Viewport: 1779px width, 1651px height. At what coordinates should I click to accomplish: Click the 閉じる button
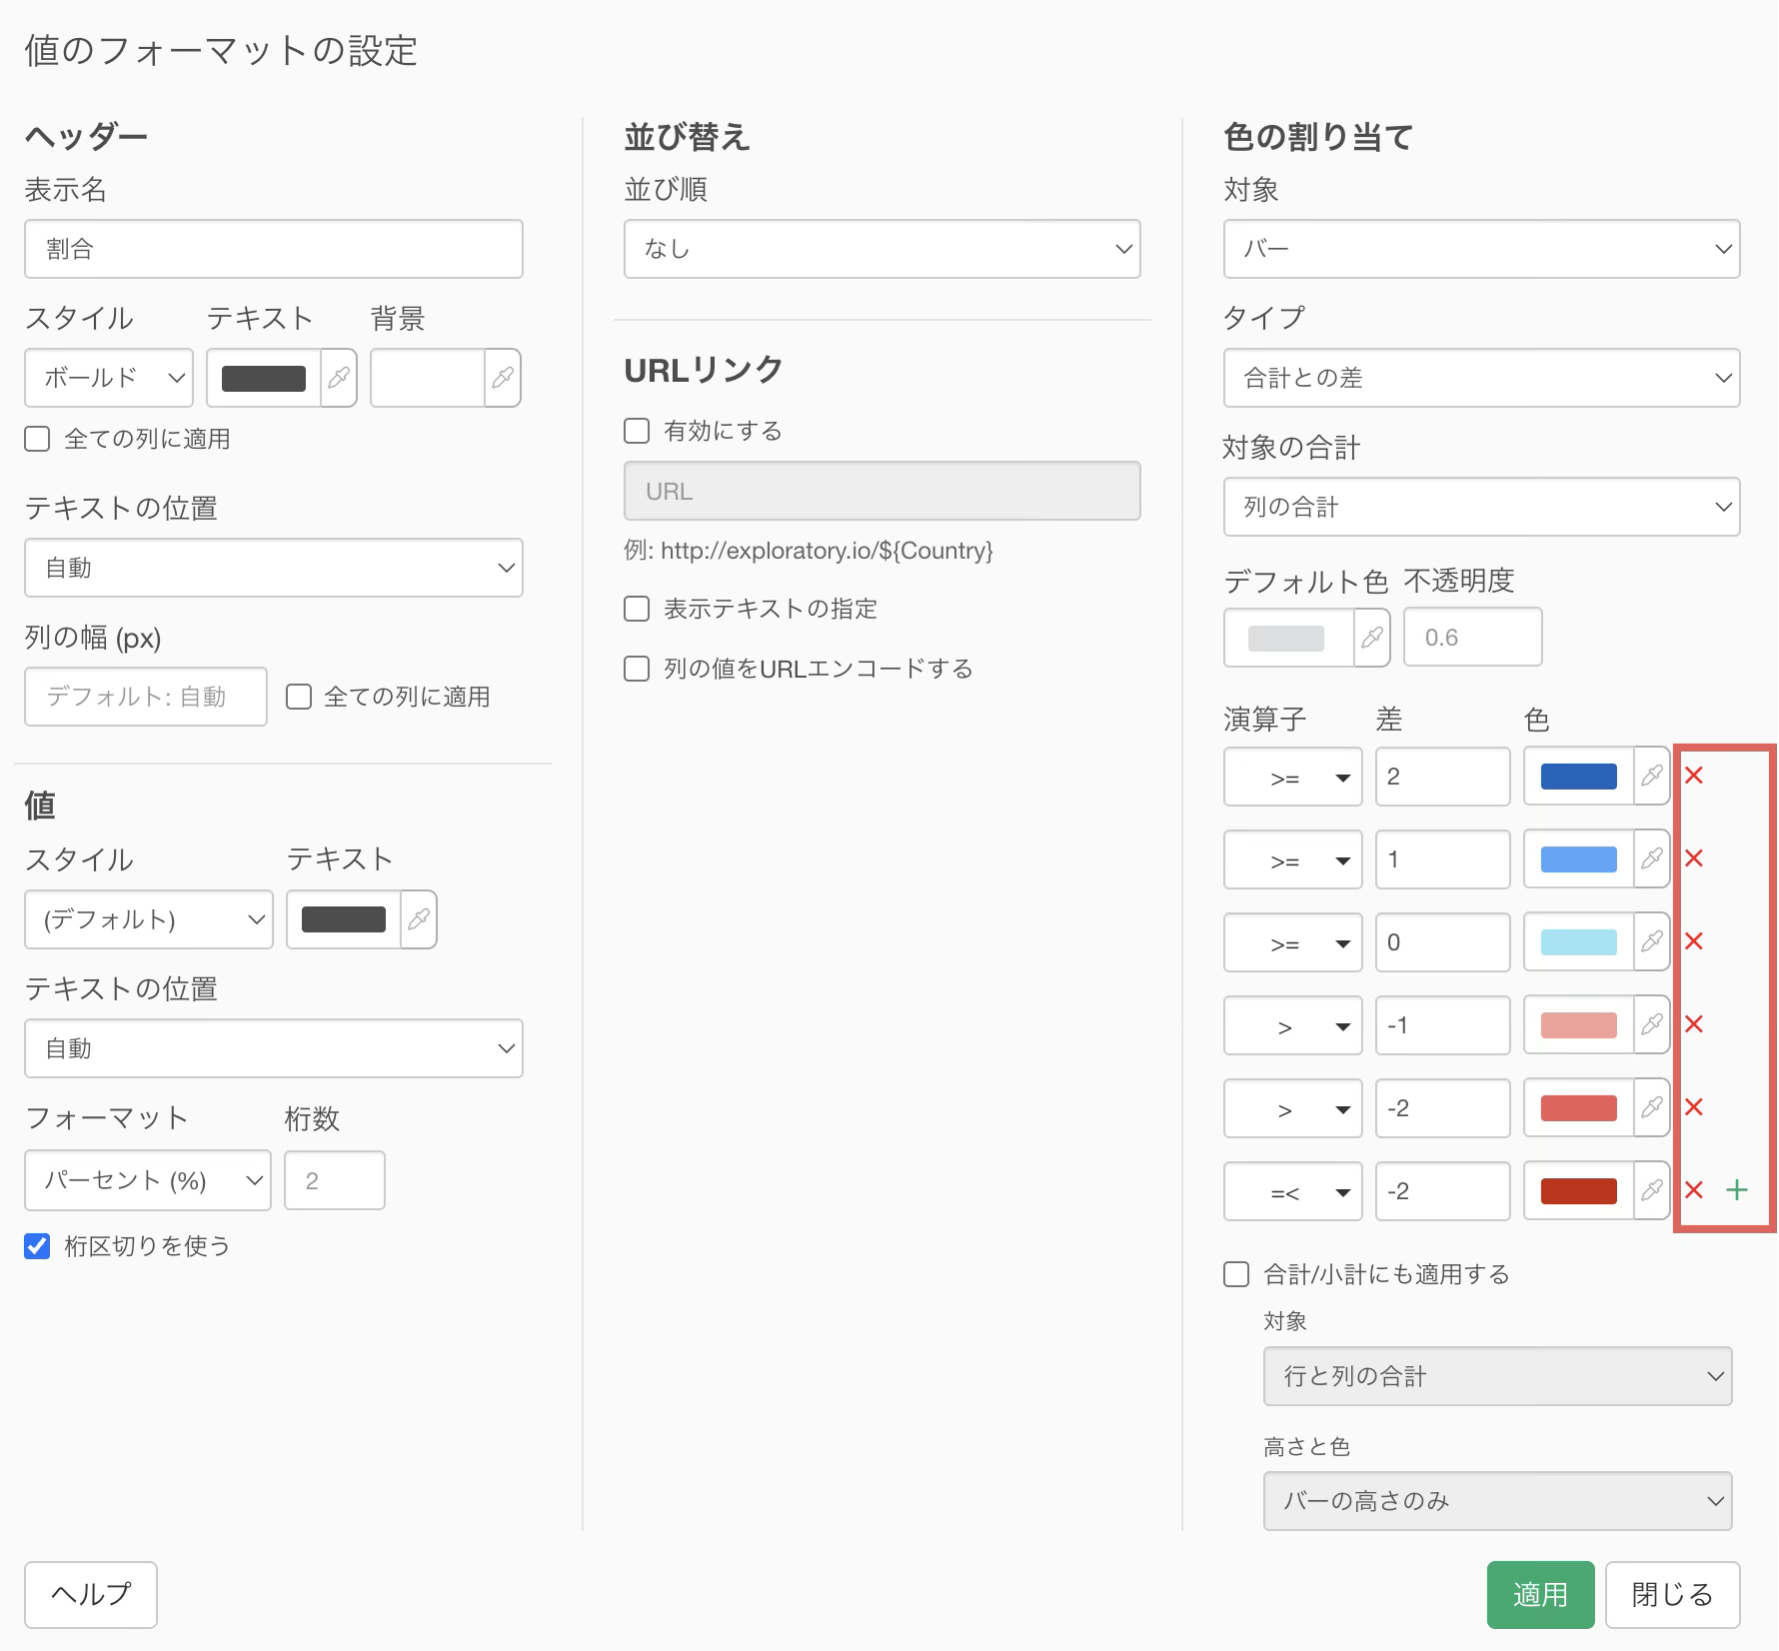1673,1595
